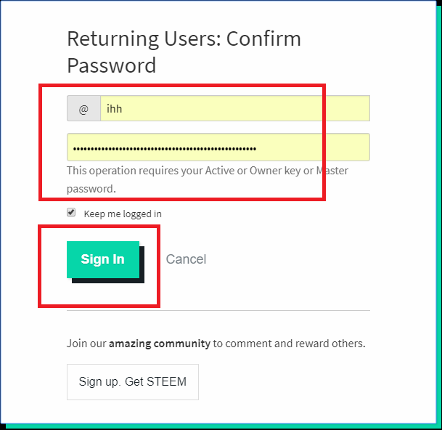Click the text 'ihh' in the username box
The height and width of the screenshot is (430, 442).
114,109
